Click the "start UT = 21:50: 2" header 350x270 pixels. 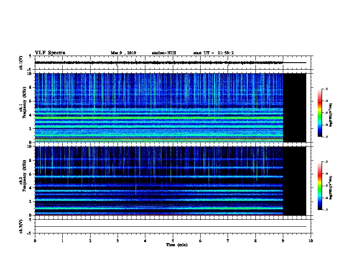[x=213, y=53]
